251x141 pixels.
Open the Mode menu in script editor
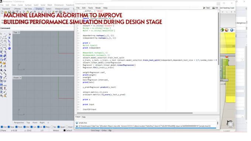(98, 8)
